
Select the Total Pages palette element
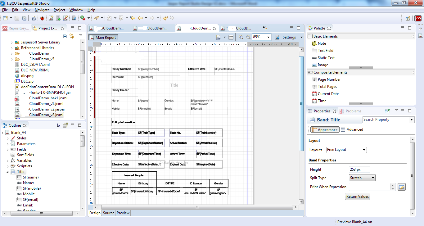coord(324,87)
